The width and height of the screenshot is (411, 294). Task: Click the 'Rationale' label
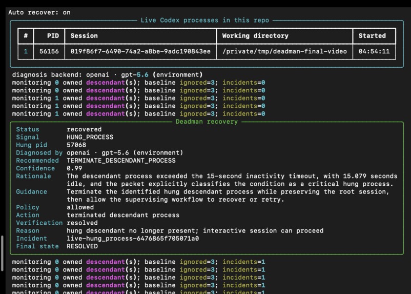[33, 176]
